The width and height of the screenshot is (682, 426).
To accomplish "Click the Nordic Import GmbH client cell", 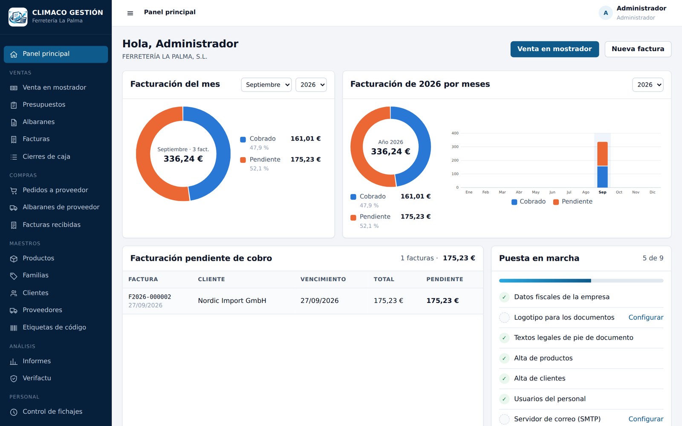I will [x=232, y=301].
